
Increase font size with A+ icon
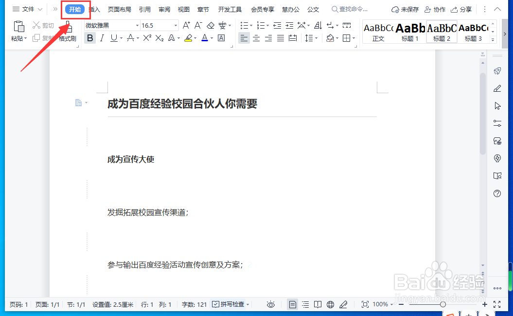pyautogui.click(x=186, y=25)
